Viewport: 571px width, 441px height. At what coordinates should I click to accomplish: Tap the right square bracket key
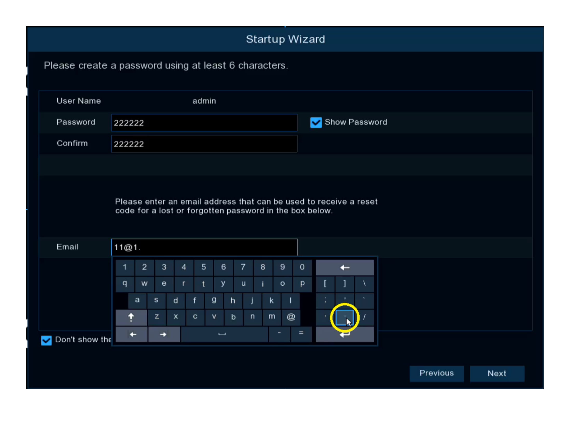pos(345,284)
